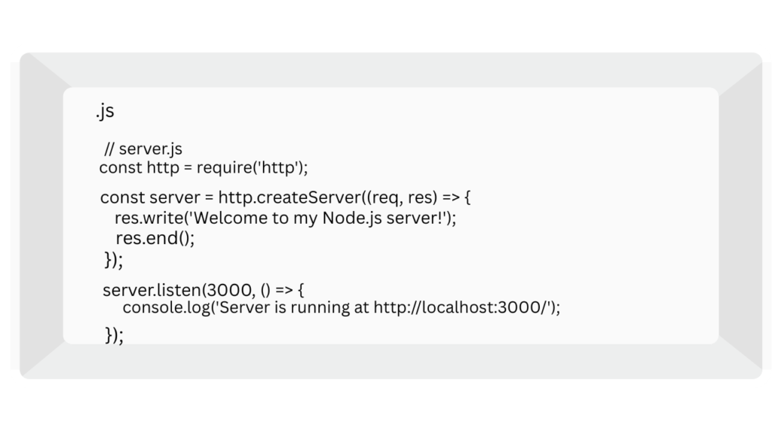772x434 pixels.
Task: Click the "createServer" method name
Action: click(x=305, y=198)
